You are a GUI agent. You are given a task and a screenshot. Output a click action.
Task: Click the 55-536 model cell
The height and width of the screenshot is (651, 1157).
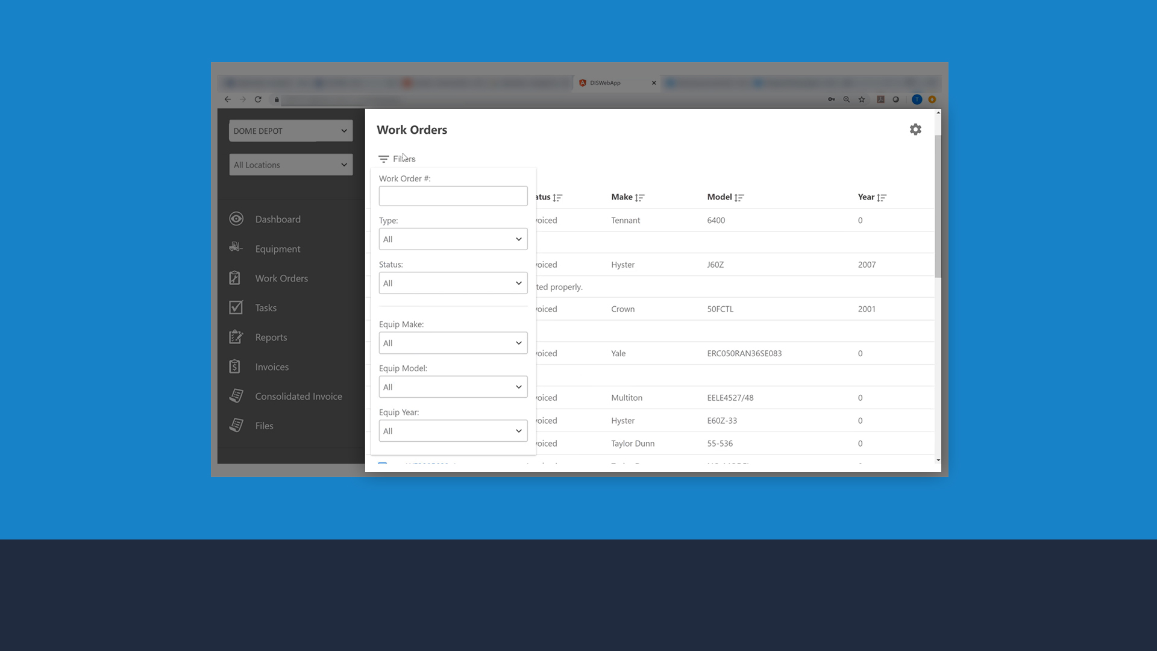[720, 444]
